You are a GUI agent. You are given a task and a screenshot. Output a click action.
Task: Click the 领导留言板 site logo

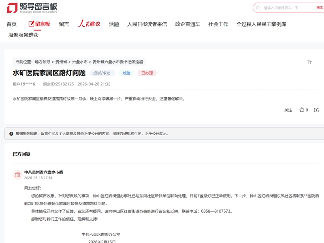coord(32,8)
